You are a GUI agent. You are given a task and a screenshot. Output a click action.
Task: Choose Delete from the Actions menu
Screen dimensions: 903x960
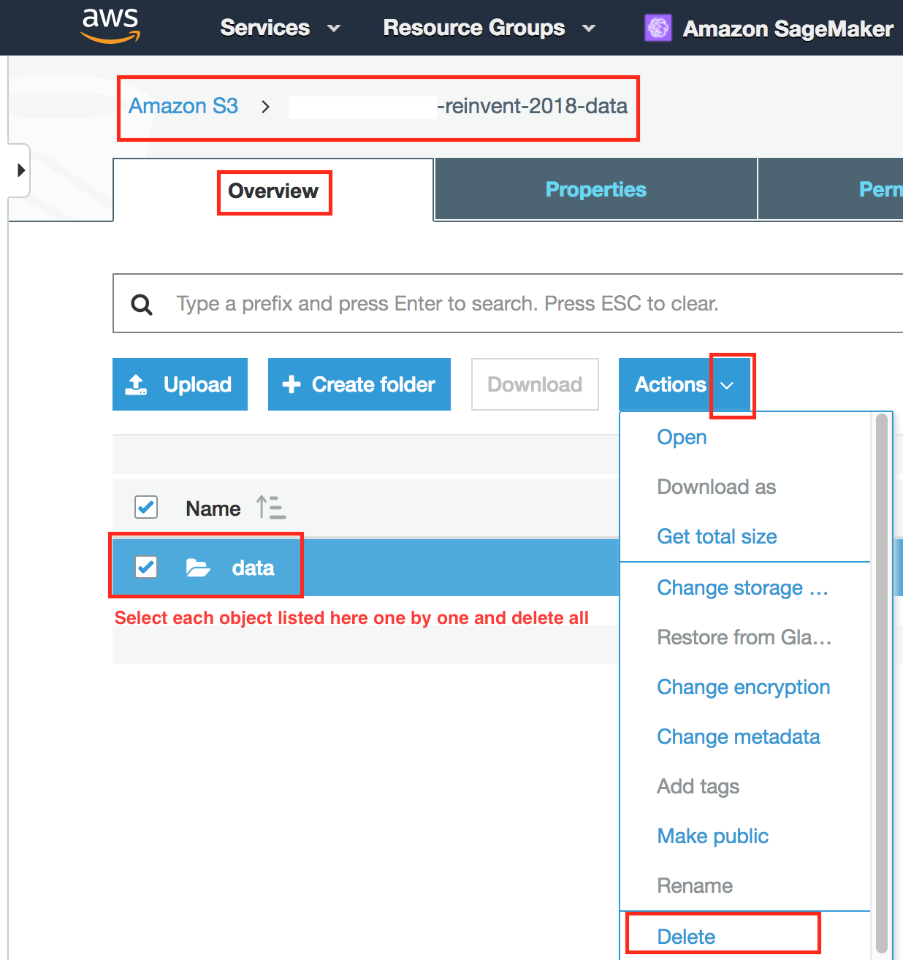pos(686,936)
